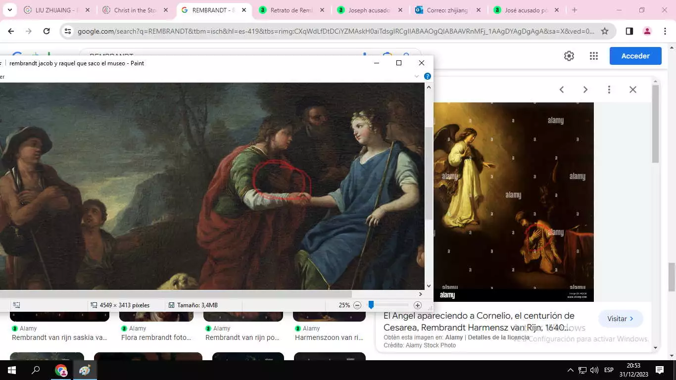
Task: Open Paint from the taskbar
Action: click(x=85, y=370)
